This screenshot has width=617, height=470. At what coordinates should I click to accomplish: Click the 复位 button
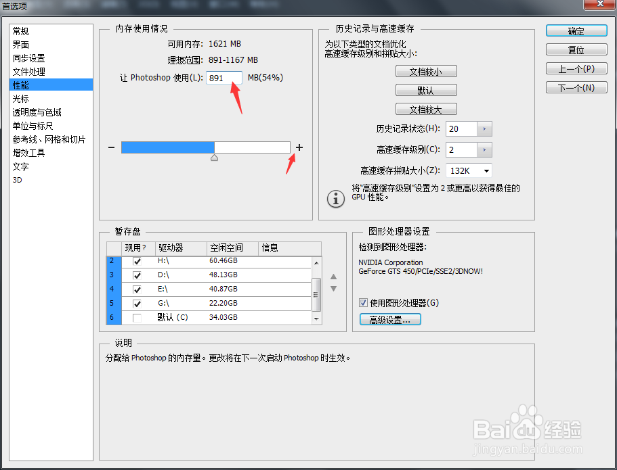576,50
